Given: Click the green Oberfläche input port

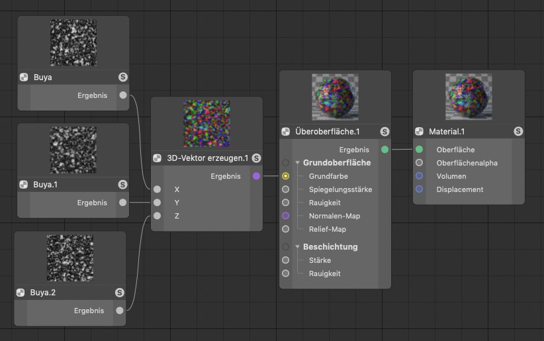Looking at the screenshot, I should click(x=419, y=150).
